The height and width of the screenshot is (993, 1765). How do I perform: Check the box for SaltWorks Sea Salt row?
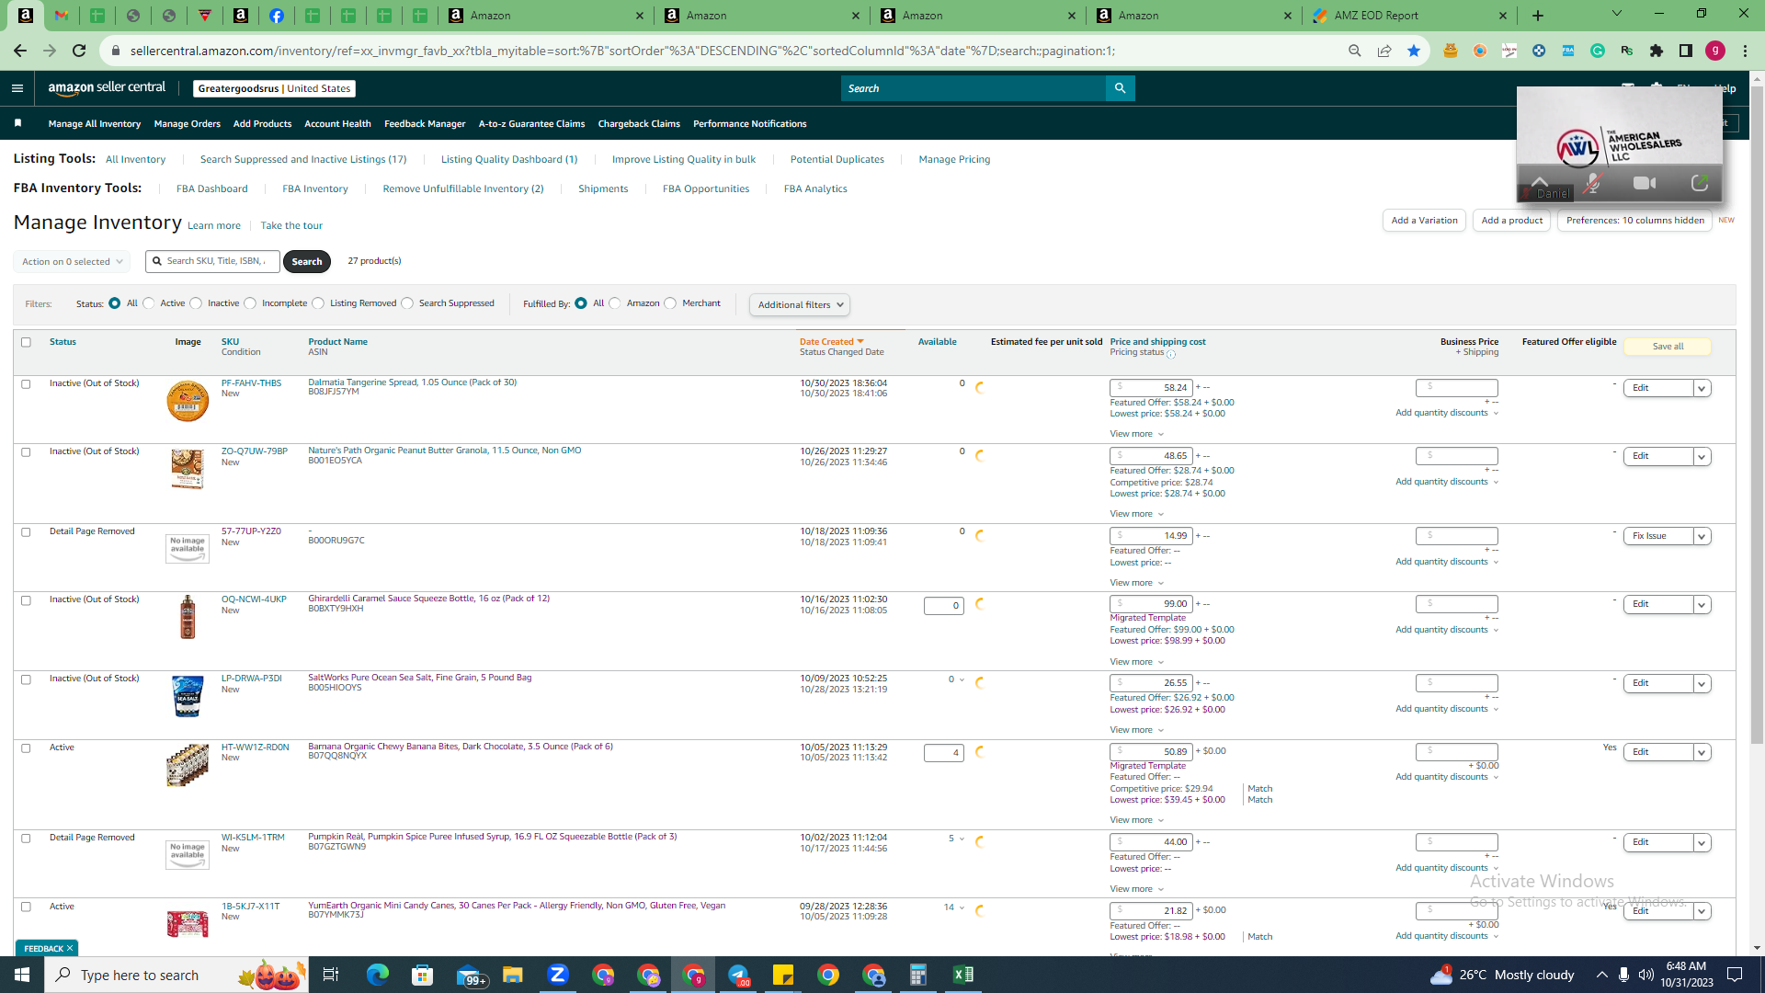coord(26,679)
